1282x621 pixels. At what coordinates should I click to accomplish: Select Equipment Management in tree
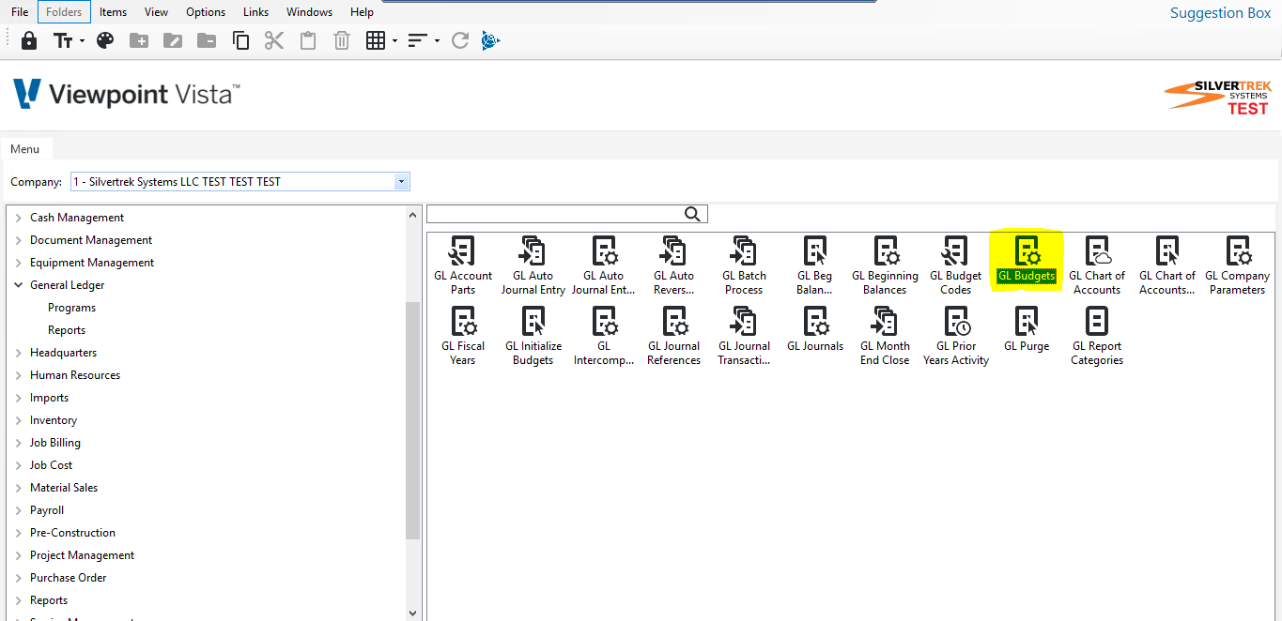point(92,263)
